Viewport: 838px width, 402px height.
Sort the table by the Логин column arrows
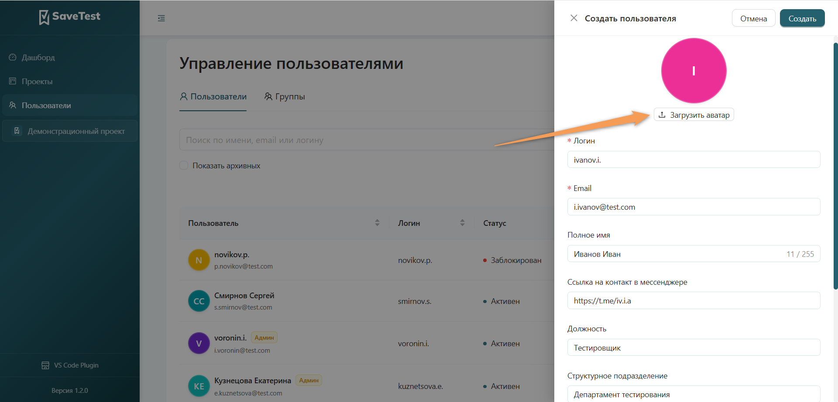click(462, 222)
